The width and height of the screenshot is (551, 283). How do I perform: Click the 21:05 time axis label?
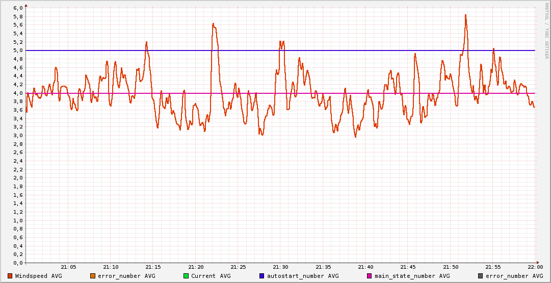68,267
